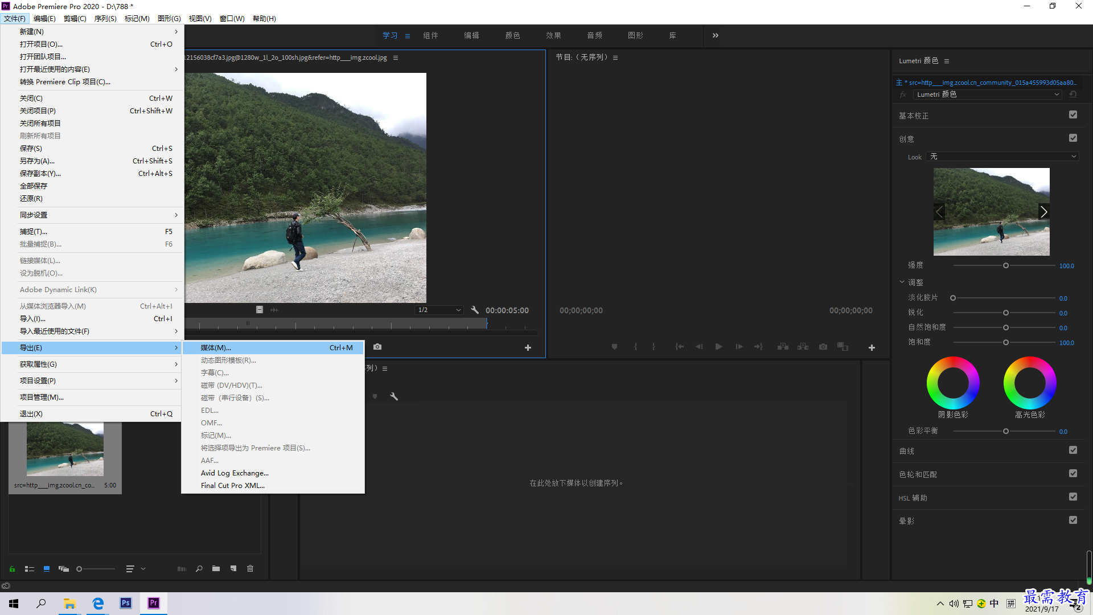The width and height of the screenshot is (1093, 615).
Task: Choose 媒体(M)... from export submenu
Action: (x=273, y=348)
